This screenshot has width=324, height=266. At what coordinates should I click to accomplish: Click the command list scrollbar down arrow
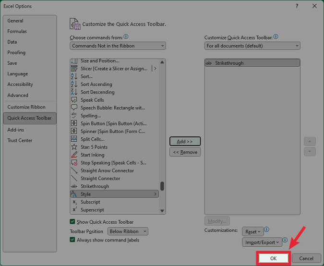coord(162,211)
